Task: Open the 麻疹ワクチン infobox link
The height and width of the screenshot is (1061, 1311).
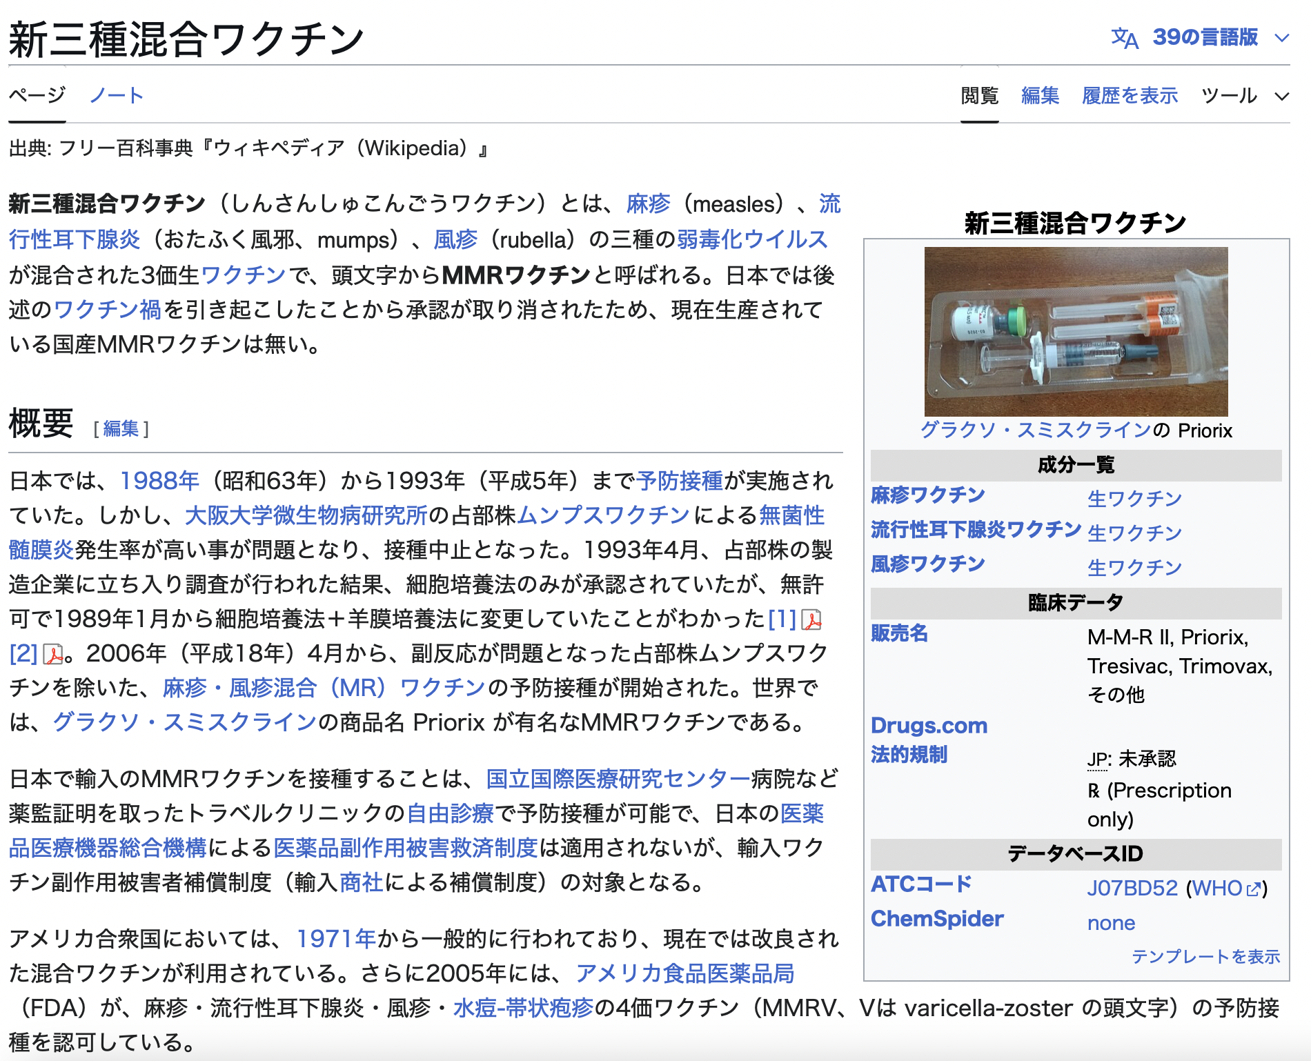Action: point(927,495)
